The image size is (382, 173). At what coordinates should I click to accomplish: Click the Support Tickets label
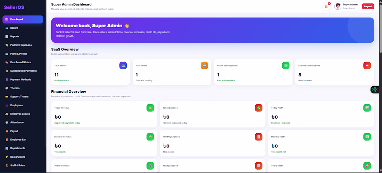(x=19, y=97)
